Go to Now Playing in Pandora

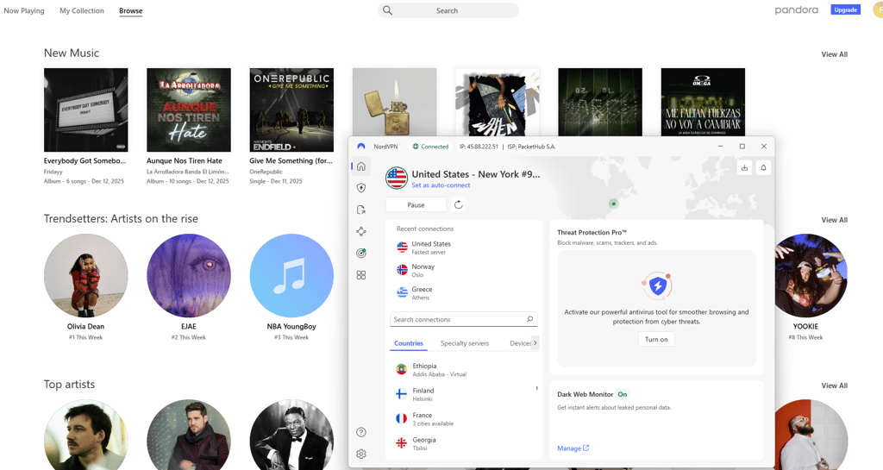[23, 10]
